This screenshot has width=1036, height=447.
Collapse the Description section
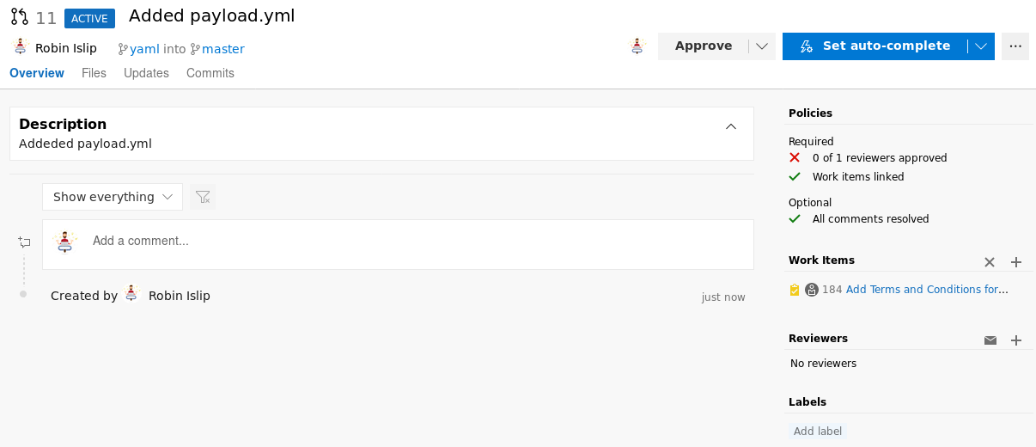point(731,126)
